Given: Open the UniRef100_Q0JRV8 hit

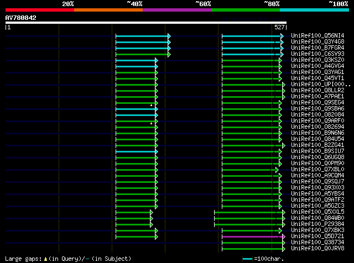Looking at the screenshot, I should click(x=317, y=249).
